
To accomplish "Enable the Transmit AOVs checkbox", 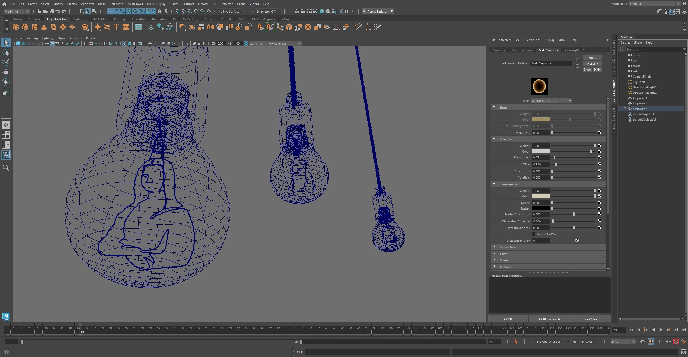I will [534, 234].
